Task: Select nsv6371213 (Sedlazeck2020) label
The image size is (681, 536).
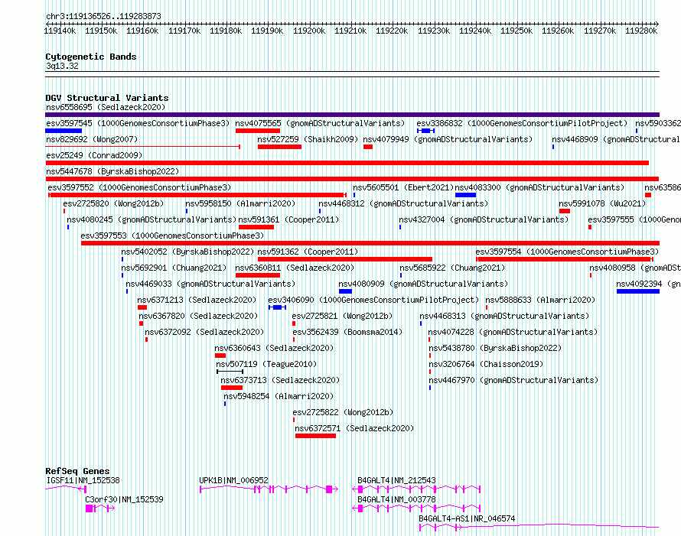Action: [x=197, y=300]
